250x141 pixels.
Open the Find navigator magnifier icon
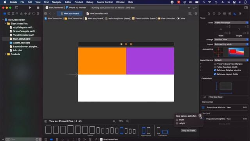click(17, 14)
